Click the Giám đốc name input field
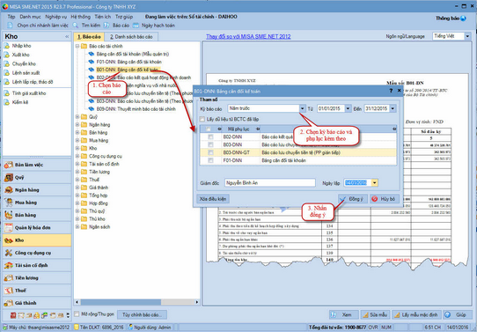This screenshot has width=477, height=332. 270,182
